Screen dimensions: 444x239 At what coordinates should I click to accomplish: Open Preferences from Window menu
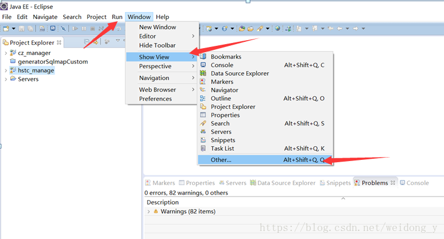click(x=162, y=99)
